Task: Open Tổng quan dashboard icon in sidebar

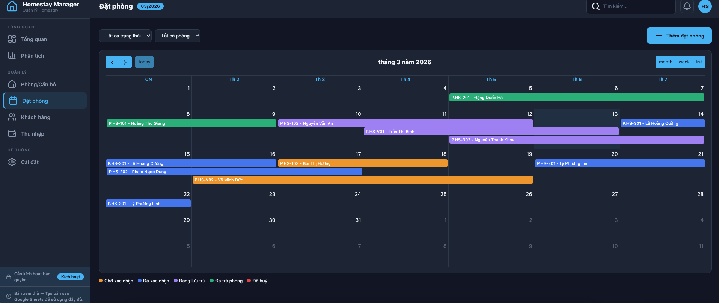Action: click(x=12, y=39)
